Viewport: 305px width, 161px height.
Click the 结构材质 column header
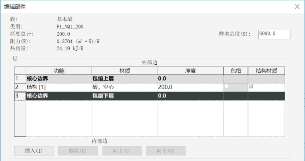tap(266, 71)
